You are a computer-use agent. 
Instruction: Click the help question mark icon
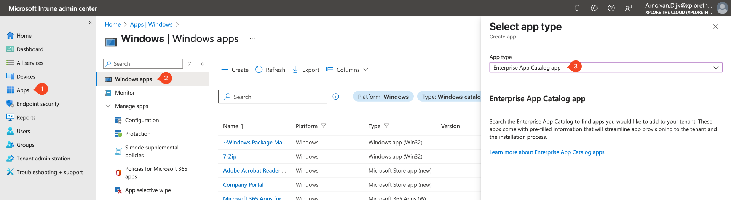[x=611, y=8]
